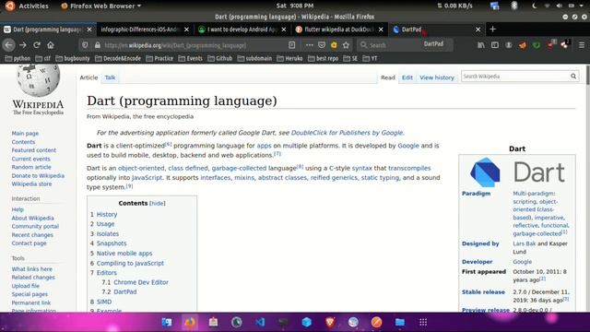Viewport: 590px width, 332px height.
Task: Click the Firefox icon in the dock
Action: [190, 322]
